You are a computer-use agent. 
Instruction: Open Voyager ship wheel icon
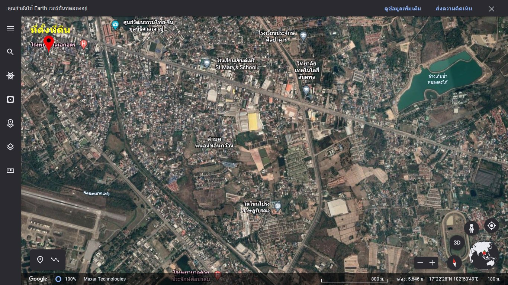point(10,76)
